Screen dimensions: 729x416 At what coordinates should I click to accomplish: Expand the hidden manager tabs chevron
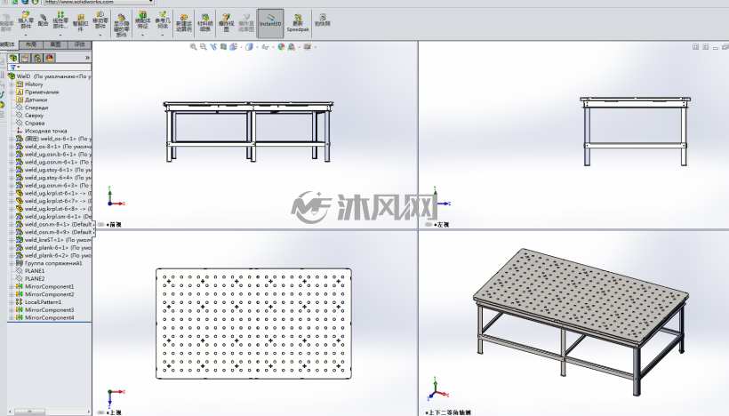coord(87,58)
